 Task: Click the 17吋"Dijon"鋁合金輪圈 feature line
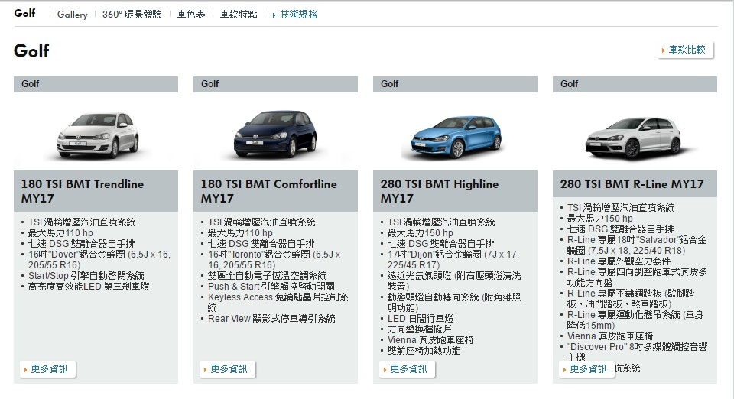[453, 260]
